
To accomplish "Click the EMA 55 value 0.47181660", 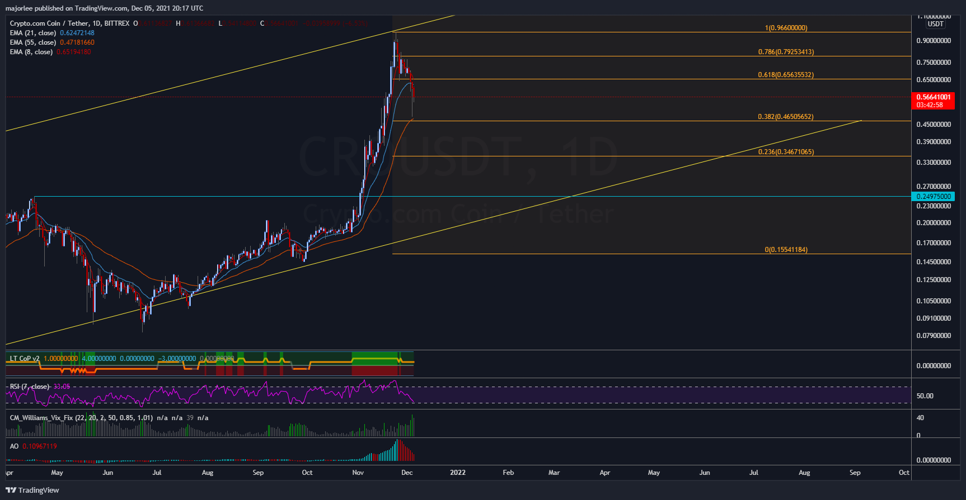I will click(77, 42).
